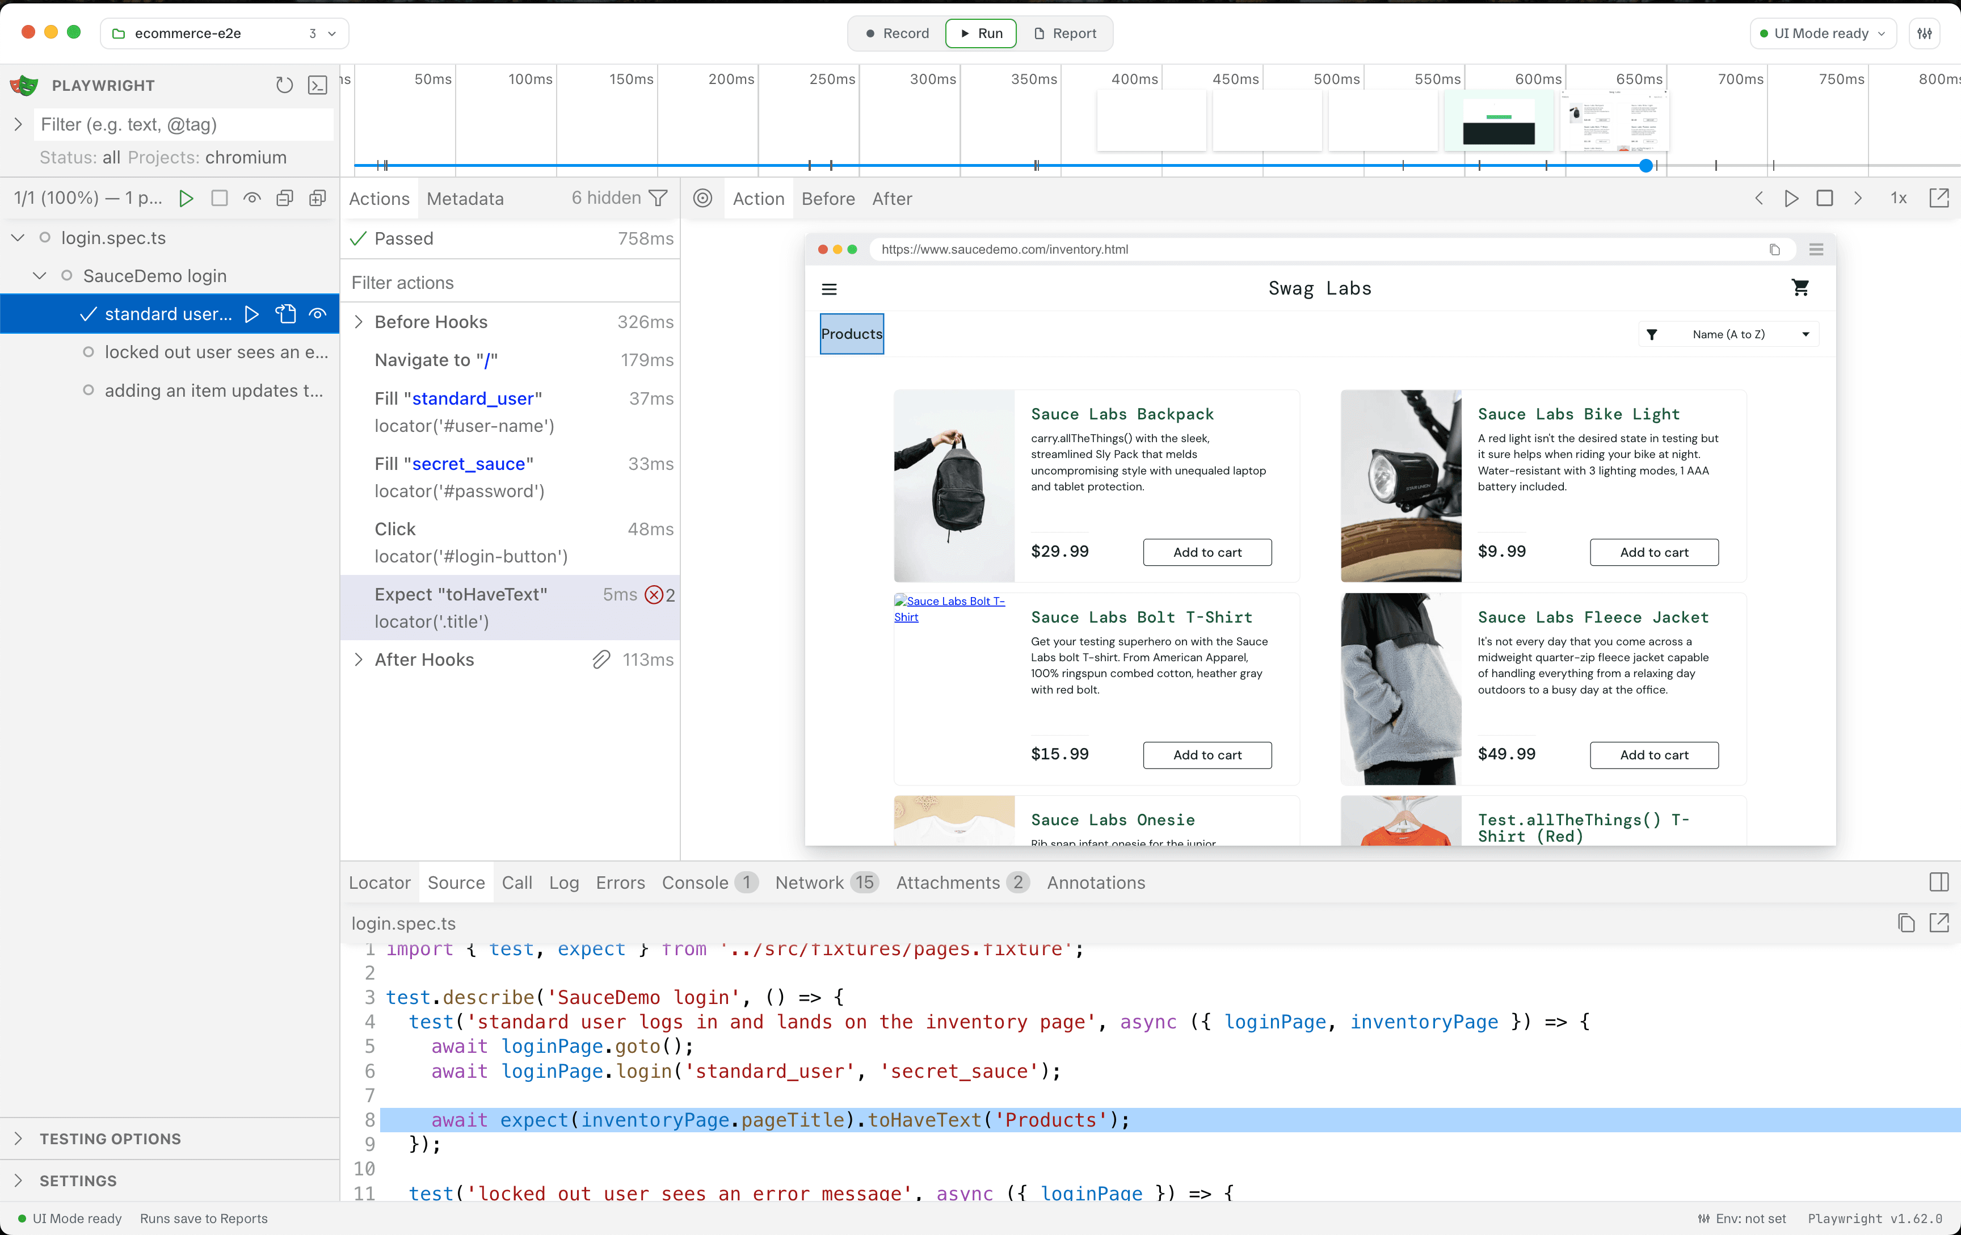Click the Run button in toolbar
Screen dimensions: 1961x1235
981,33
